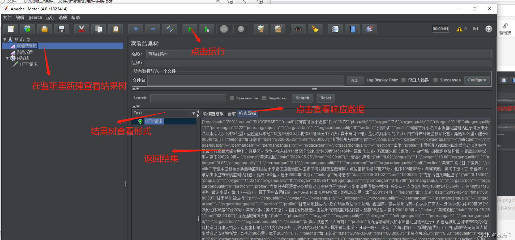Enable the errors-only log checkbox
Screen dimensions: 515x240
[x=403, y=80]
